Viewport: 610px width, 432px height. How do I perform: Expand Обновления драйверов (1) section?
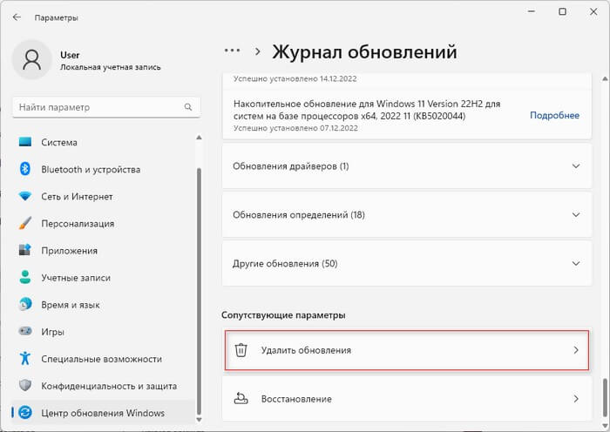575,166
